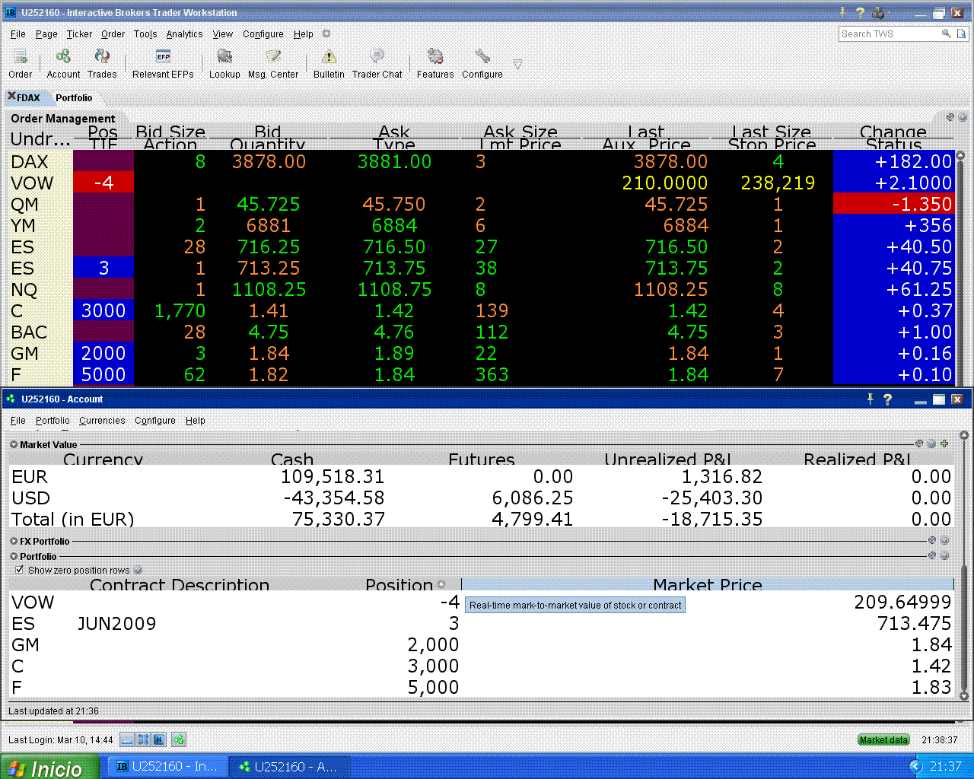Click the first round icon right of FX Portfolio section
Screen dimensions: 974x779
pyautogui.click(x=932, y=540)
